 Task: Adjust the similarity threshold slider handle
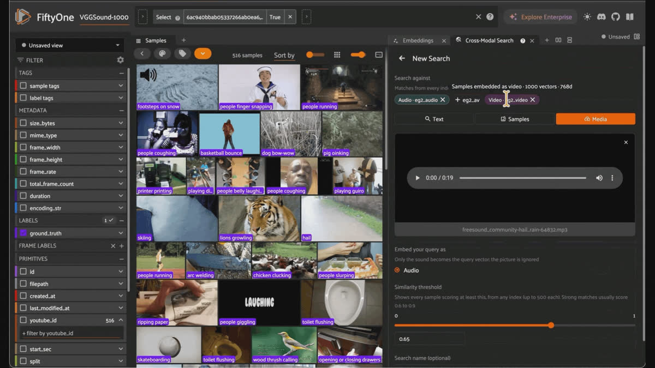(551, 325)
